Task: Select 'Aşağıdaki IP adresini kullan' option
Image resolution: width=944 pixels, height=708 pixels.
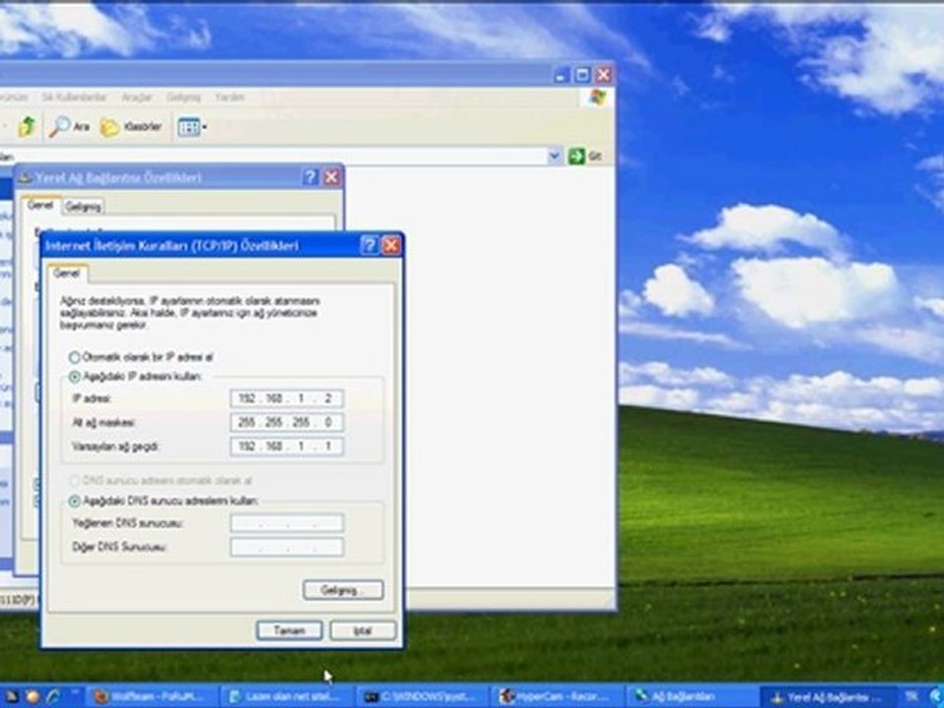Action: pos(135,377)
